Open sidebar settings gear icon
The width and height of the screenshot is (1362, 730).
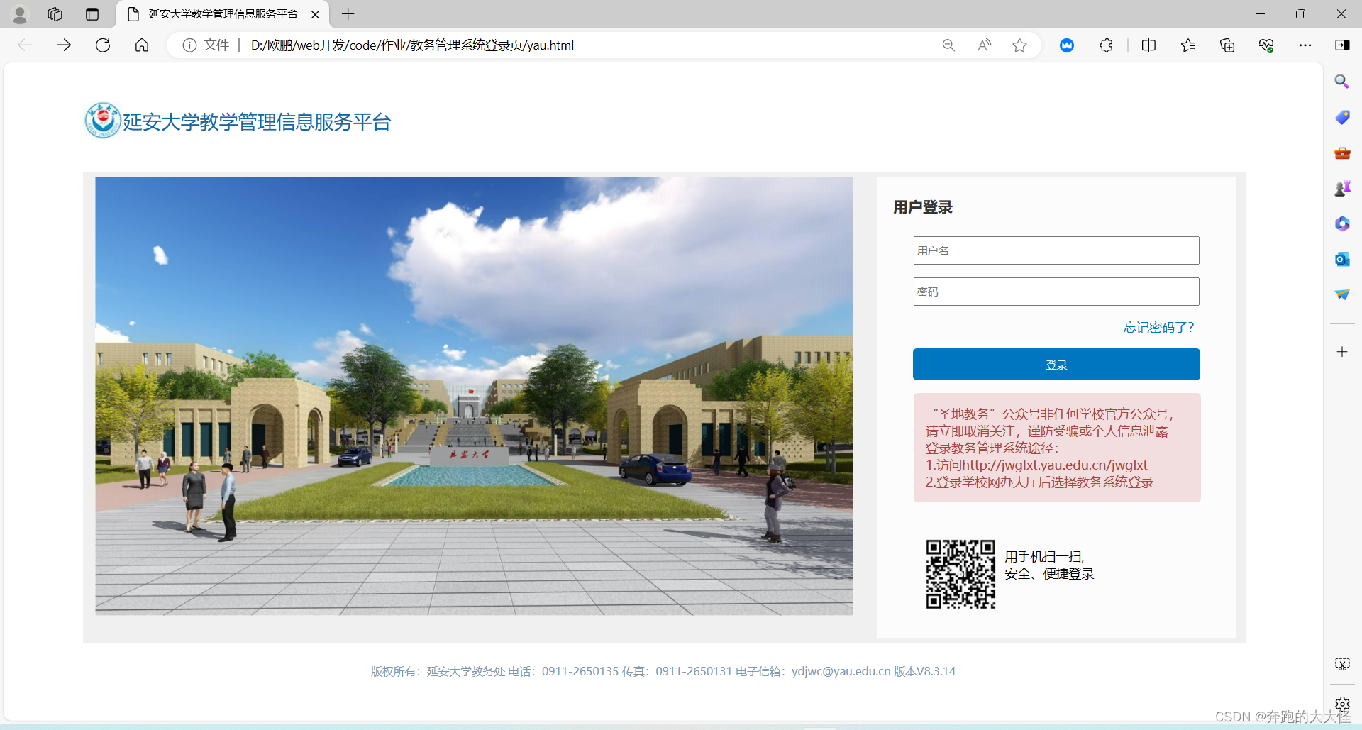pyautogui.click(x=1342, y=704)
